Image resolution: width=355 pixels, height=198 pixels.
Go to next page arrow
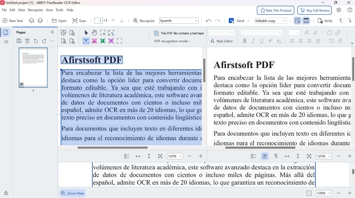[x=122, y=21]
